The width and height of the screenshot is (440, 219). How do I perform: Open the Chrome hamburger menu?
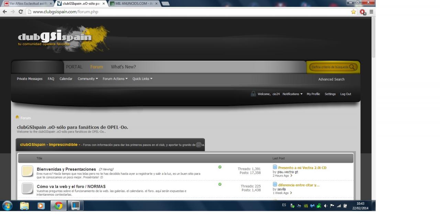point(371,12)
